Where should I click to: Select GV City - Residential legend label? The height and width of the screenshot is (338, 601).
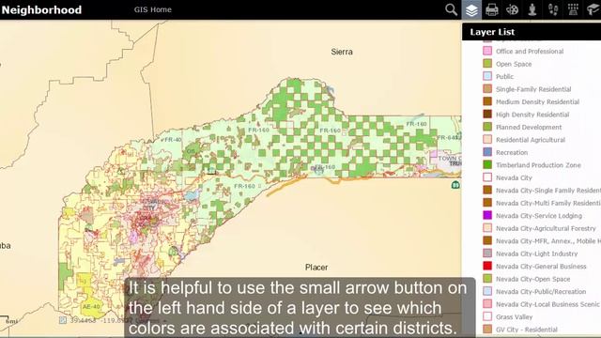527,330
